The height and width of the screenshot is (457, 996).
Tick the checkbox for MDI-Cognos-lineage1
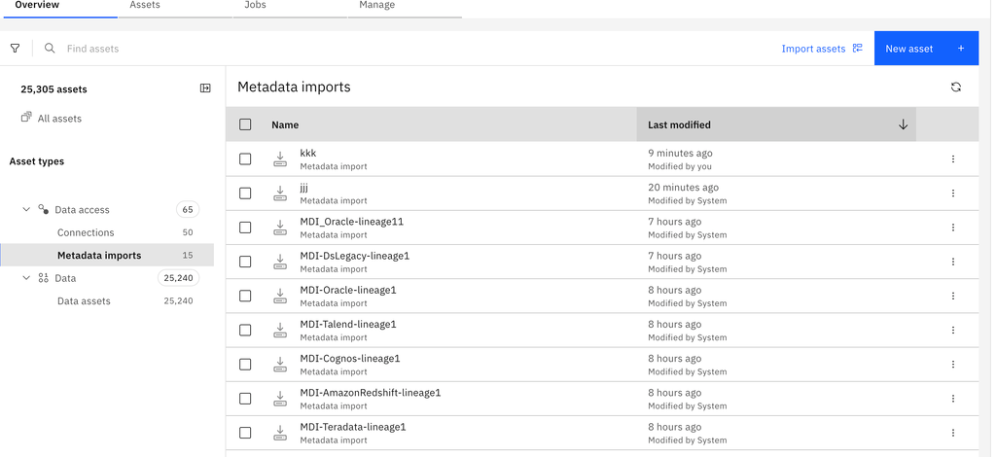pyautogui.click(x=245, y=365)
